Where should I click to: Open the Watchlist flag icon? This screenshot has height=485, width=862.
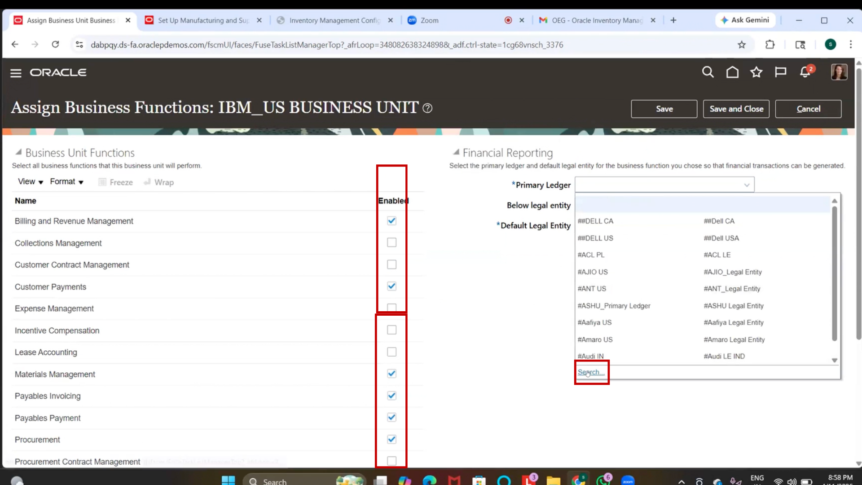pyautogui.click(x=781, y=72)
